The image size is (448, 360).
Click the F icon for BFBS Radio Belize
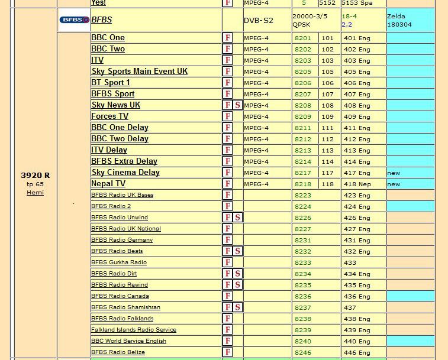pos(228,352)
